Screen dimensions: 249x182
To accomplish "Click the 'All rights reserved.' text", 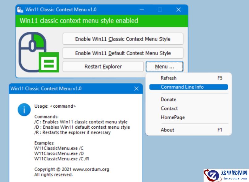I will click(x=53, y=175).
